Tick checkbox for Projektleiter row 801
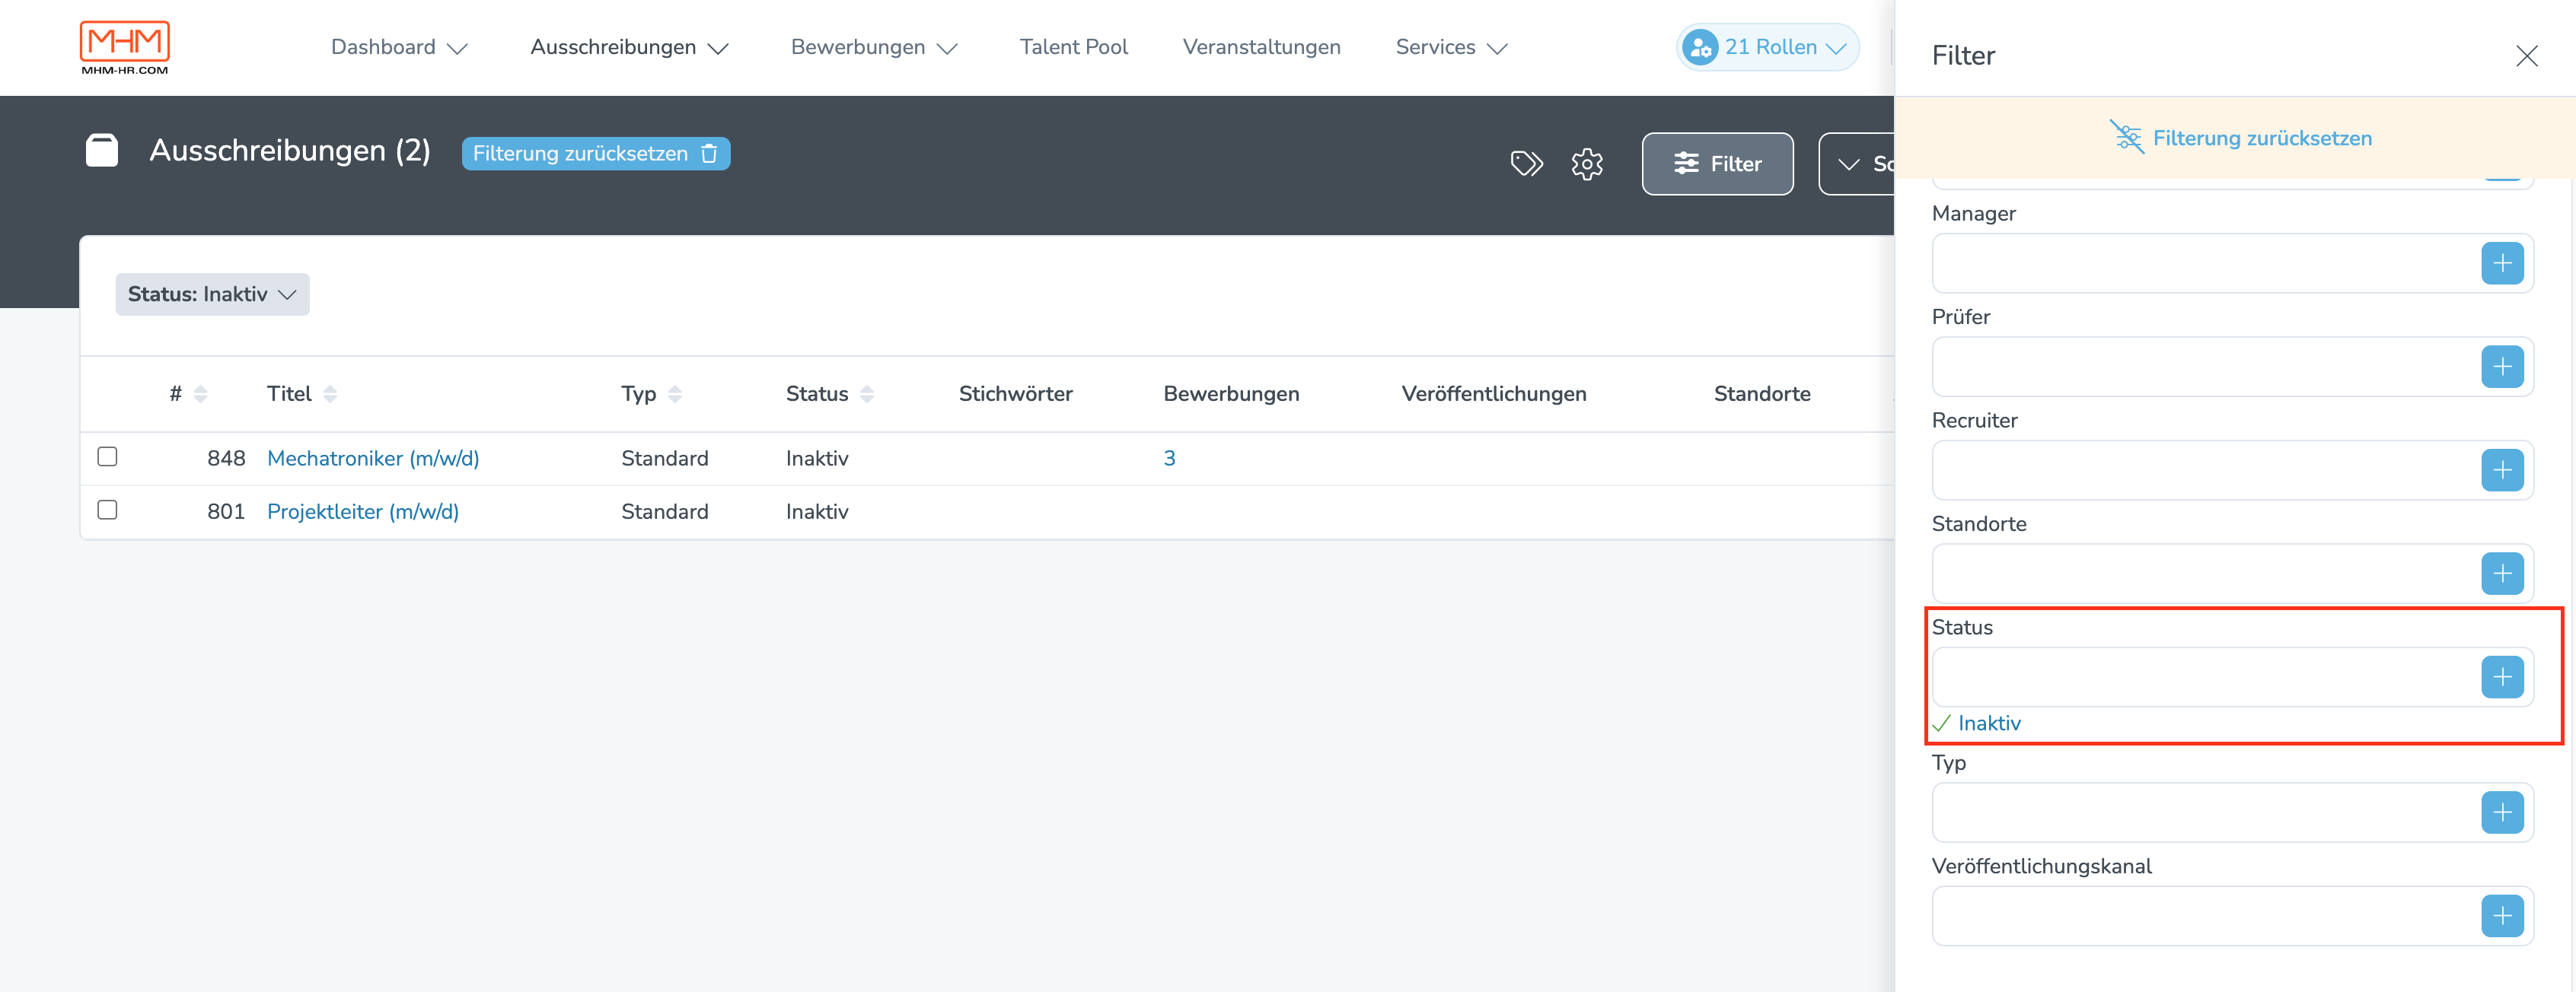2576x992 pixels. coord(107,510)
